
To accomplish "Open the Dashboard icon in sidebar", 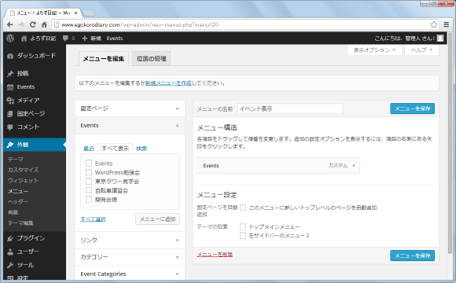I will (x=10, y=56).
